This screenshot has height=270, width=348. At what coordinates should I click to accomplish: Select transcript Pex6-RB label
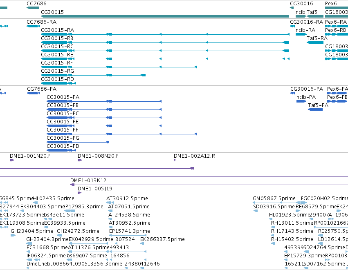click(x=336, y=30)
